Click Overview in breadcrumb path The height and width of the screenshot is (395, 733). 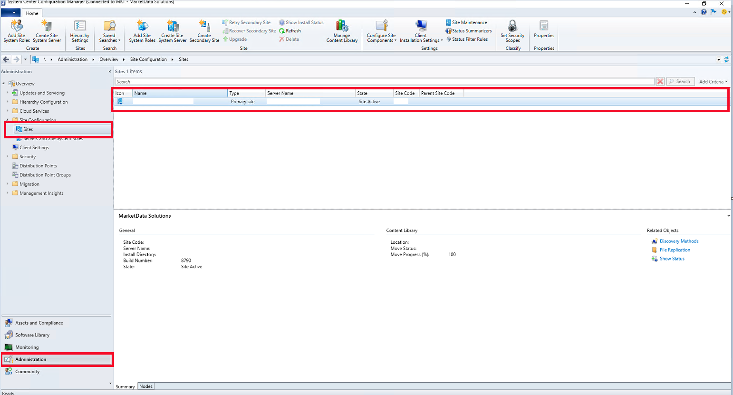109,59
